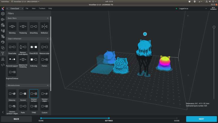
Task: Choose the Remove noise filter
Action: (x=44, y=47)
